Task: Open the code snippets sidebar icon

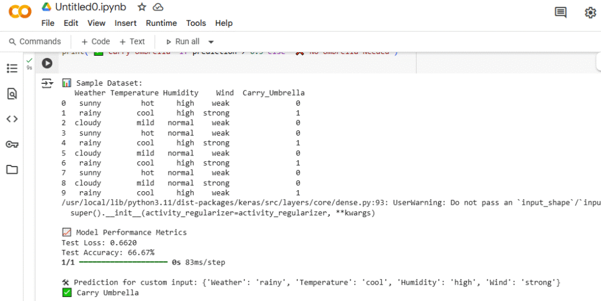Action: [12, 119]
